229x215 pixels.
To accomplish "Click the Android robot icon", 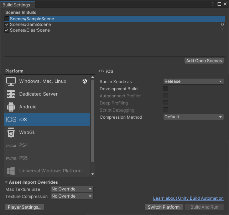I will tap(11, 107).
